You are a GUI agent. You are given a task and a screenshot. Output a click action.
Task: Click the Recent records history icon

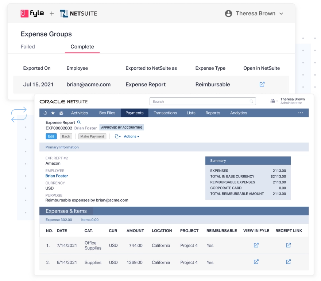coord(46,113)
